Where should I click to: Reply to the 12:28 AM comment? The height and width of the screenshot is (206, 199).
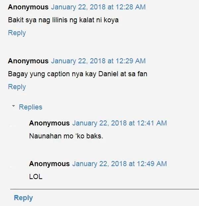(17, 33)
